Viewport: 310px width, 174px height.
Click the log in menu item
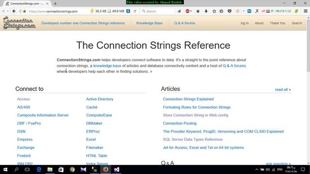coord(245,23)
